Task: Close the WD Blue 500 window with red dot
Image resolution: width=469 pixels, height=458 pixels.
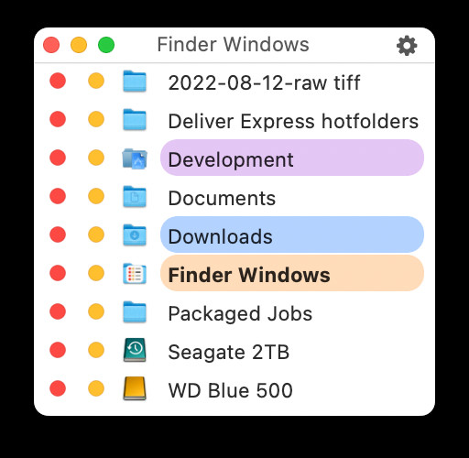Action: [58, 388]
